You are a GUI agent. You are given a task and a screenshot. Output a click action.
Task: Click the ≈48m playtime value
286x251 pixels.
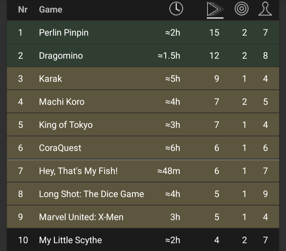point(169,171)
